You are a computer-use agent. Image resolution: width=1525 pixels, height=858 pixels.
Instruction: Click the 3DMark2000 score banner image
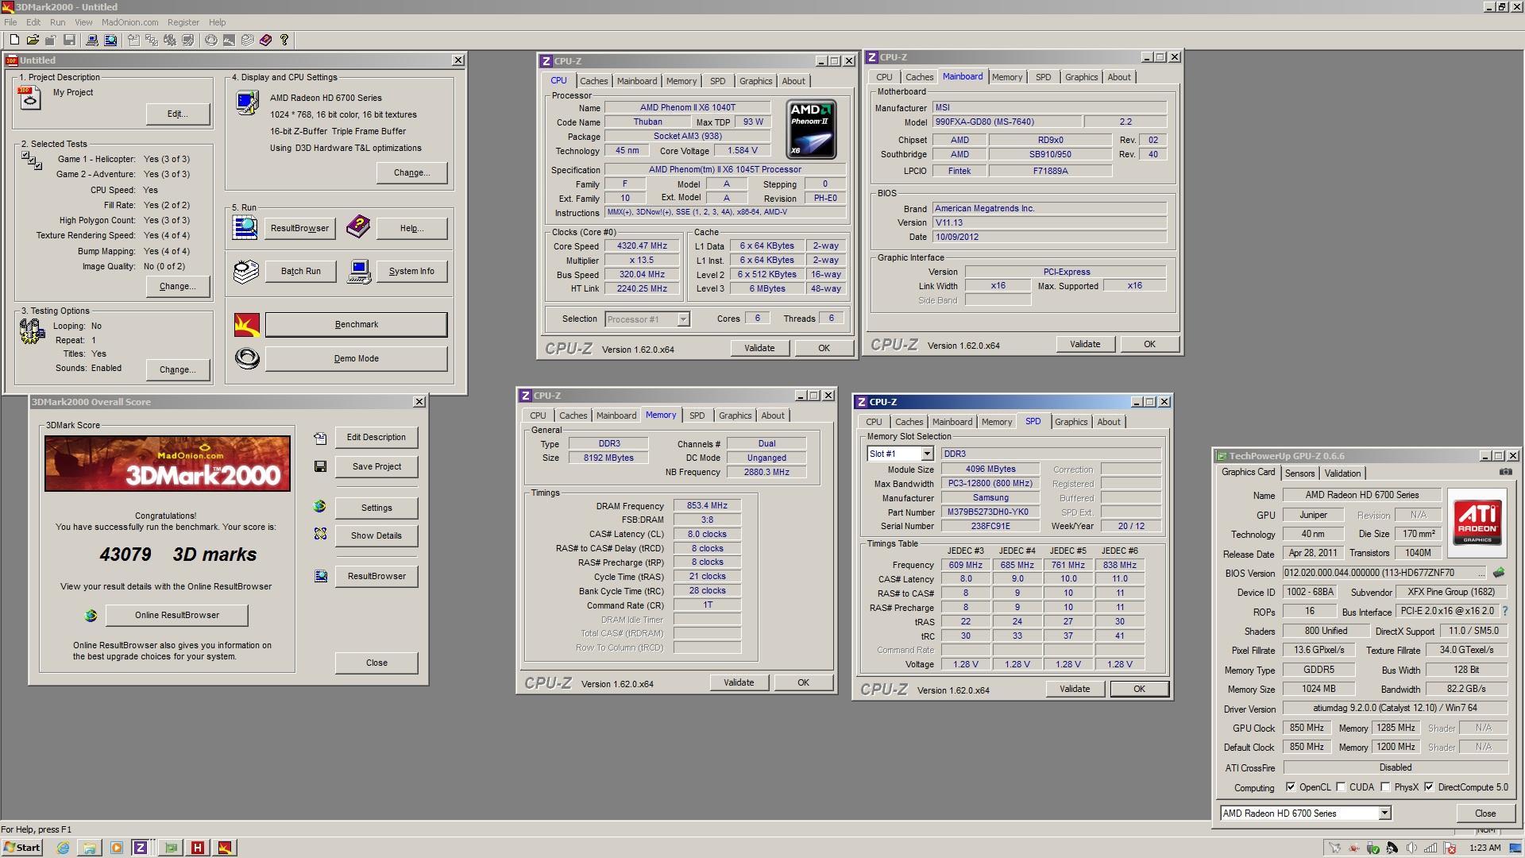pyautogui.click(x=168, y=463)
